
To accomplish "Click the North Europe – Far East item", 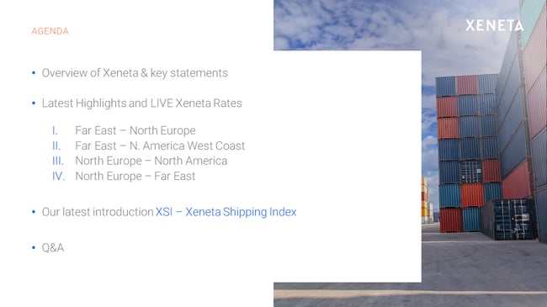I will click(x=135, y=176).
